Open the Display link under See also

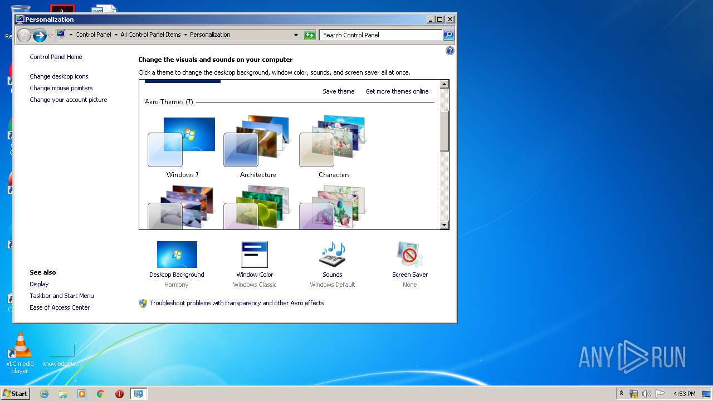click(x=39, y=284)
